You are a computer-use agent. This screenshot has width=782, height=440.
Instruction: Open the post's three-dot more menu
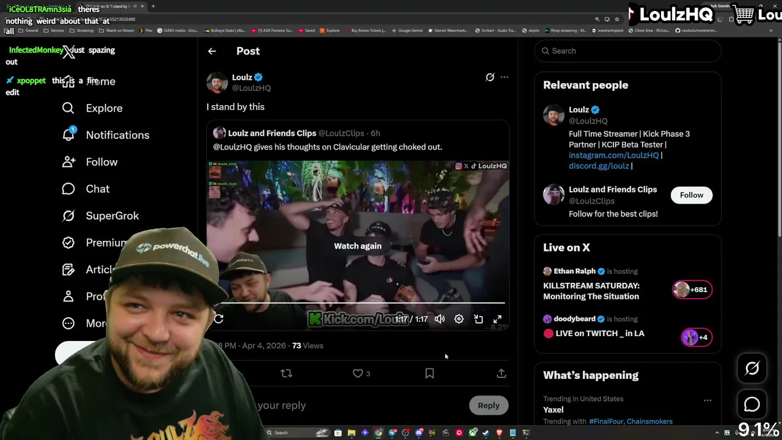point(504,77)
